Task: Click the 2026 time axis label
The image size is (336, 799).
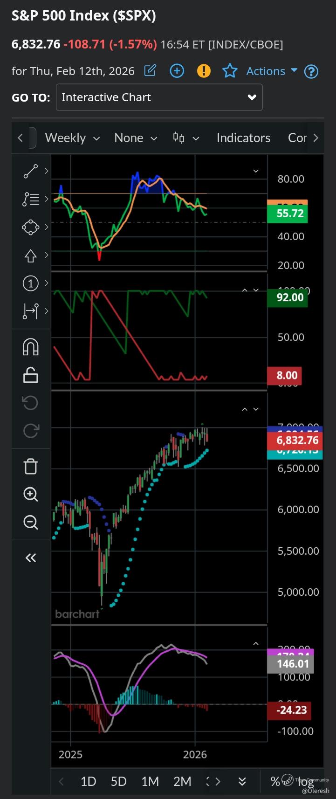Action: pos(195,755)
